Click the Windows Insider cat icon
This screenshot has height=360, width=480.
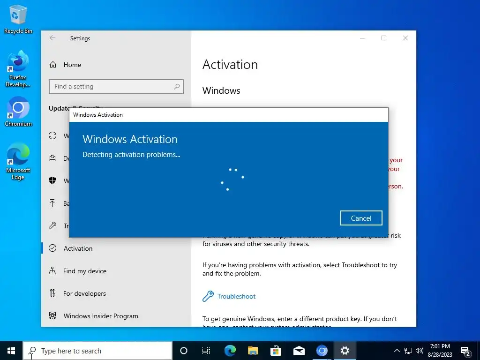coord(52,315)
